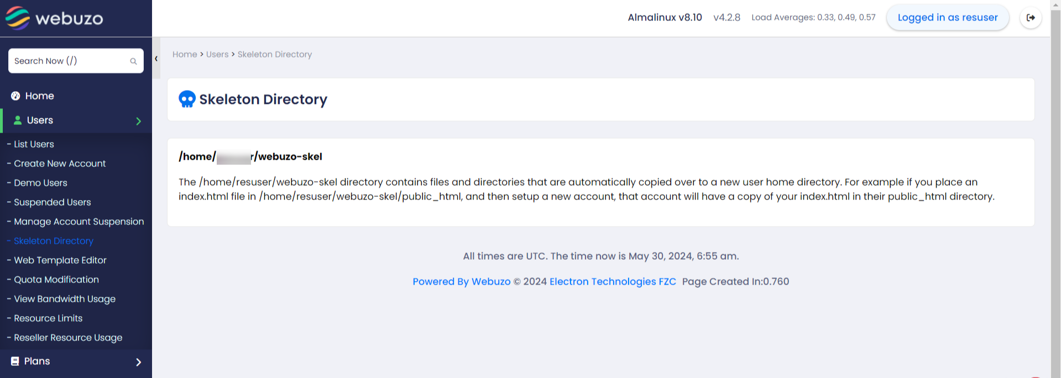This screenshot has width=1061, height=378.
Task: Click the Home dashboard icon in sidebar
Action: click(x=15, y=96)
